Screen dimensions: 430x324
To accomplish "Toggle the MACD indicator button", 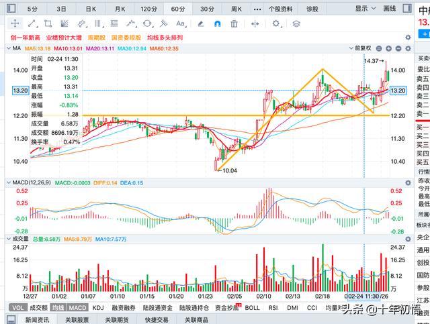I will (x=78, y=308).
